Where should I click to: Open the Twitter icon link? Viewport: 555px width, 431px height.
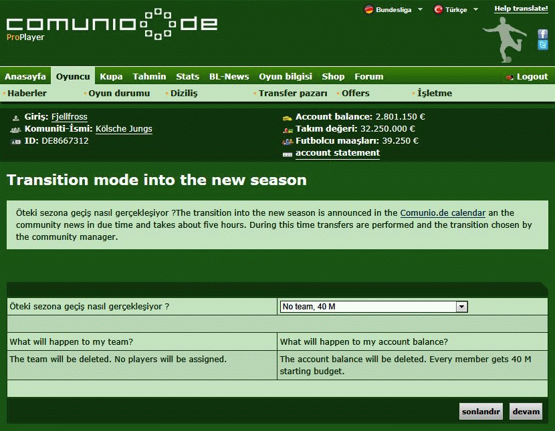(543, 45)
